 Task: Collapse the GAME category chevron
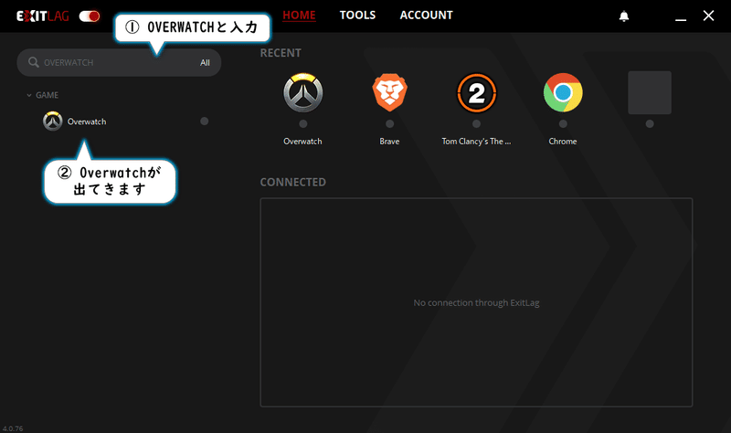(x=29, y=95)
